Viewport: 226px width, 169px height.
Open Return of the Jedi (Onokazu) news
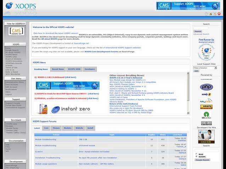(x=124, y=104)
